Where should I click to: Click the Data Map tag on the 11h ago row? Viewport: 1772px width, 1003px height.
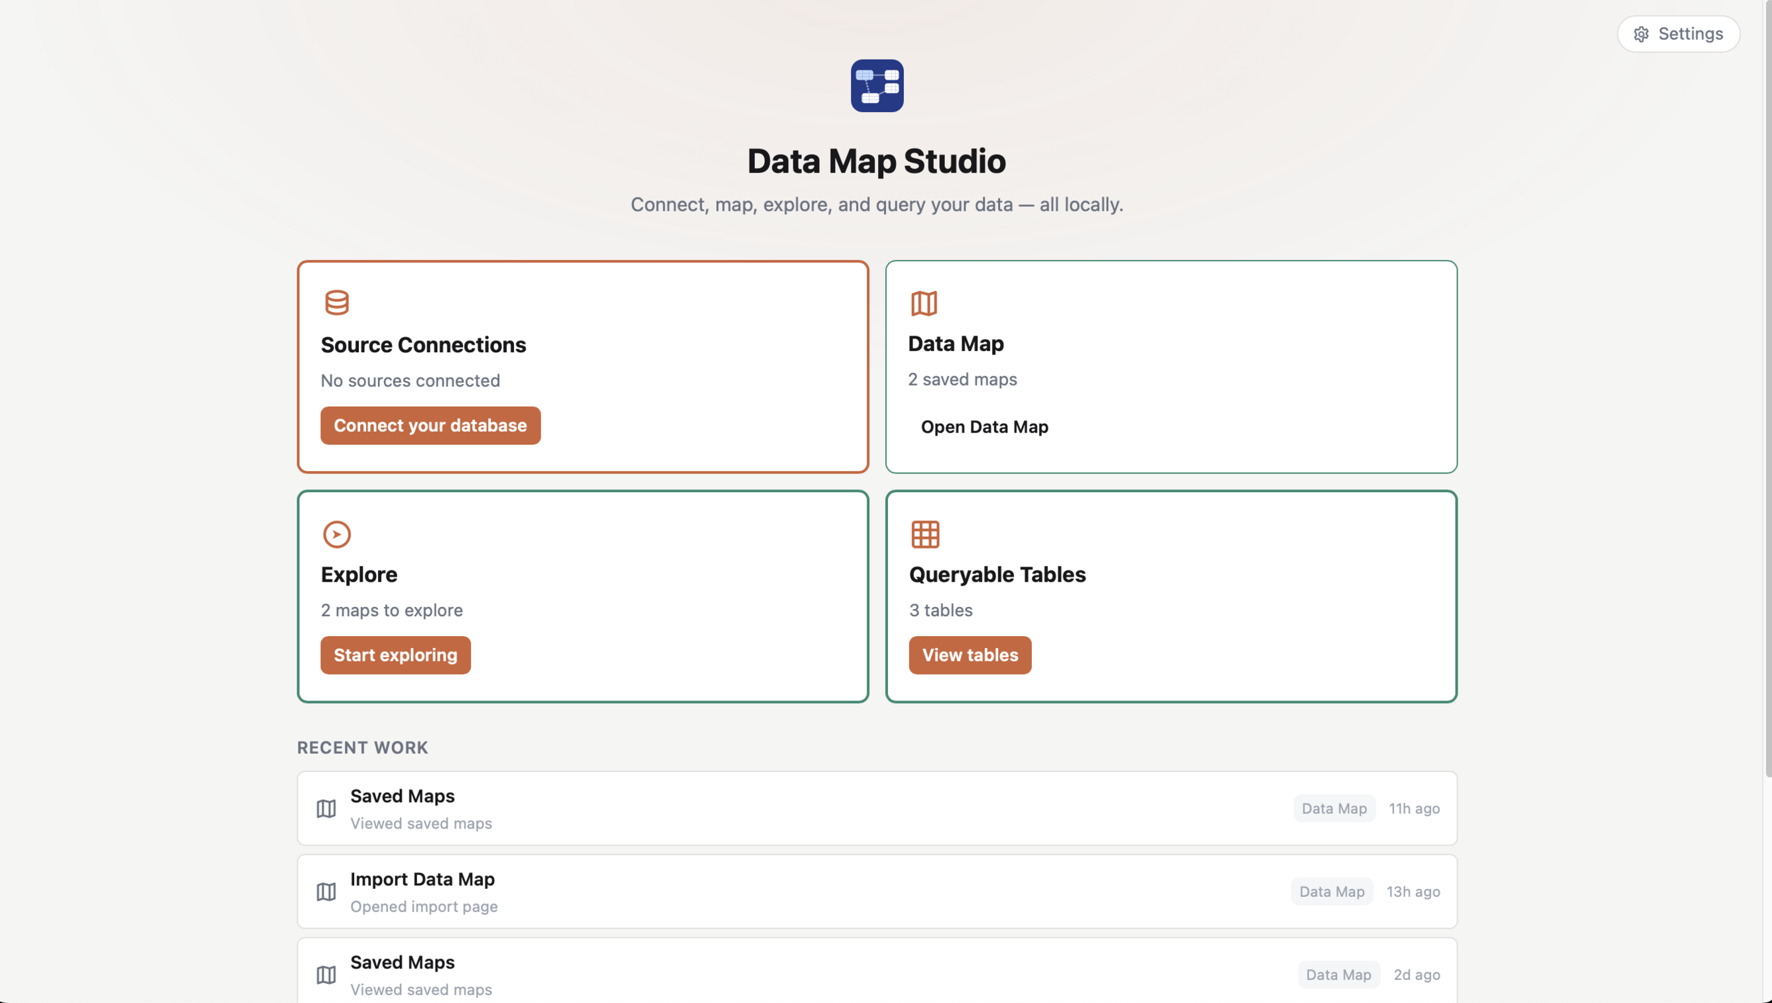click(x=1334, y=808)
